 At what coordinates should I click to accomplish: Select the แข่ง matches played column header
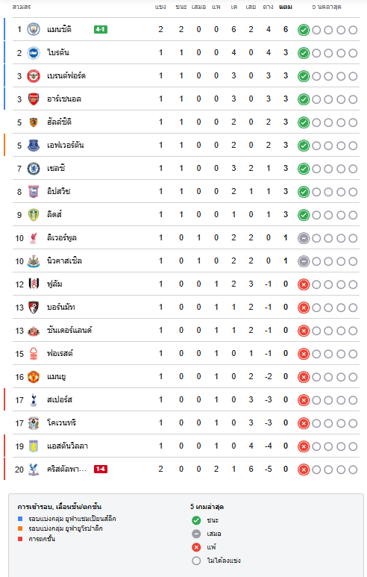pos(160,7)
